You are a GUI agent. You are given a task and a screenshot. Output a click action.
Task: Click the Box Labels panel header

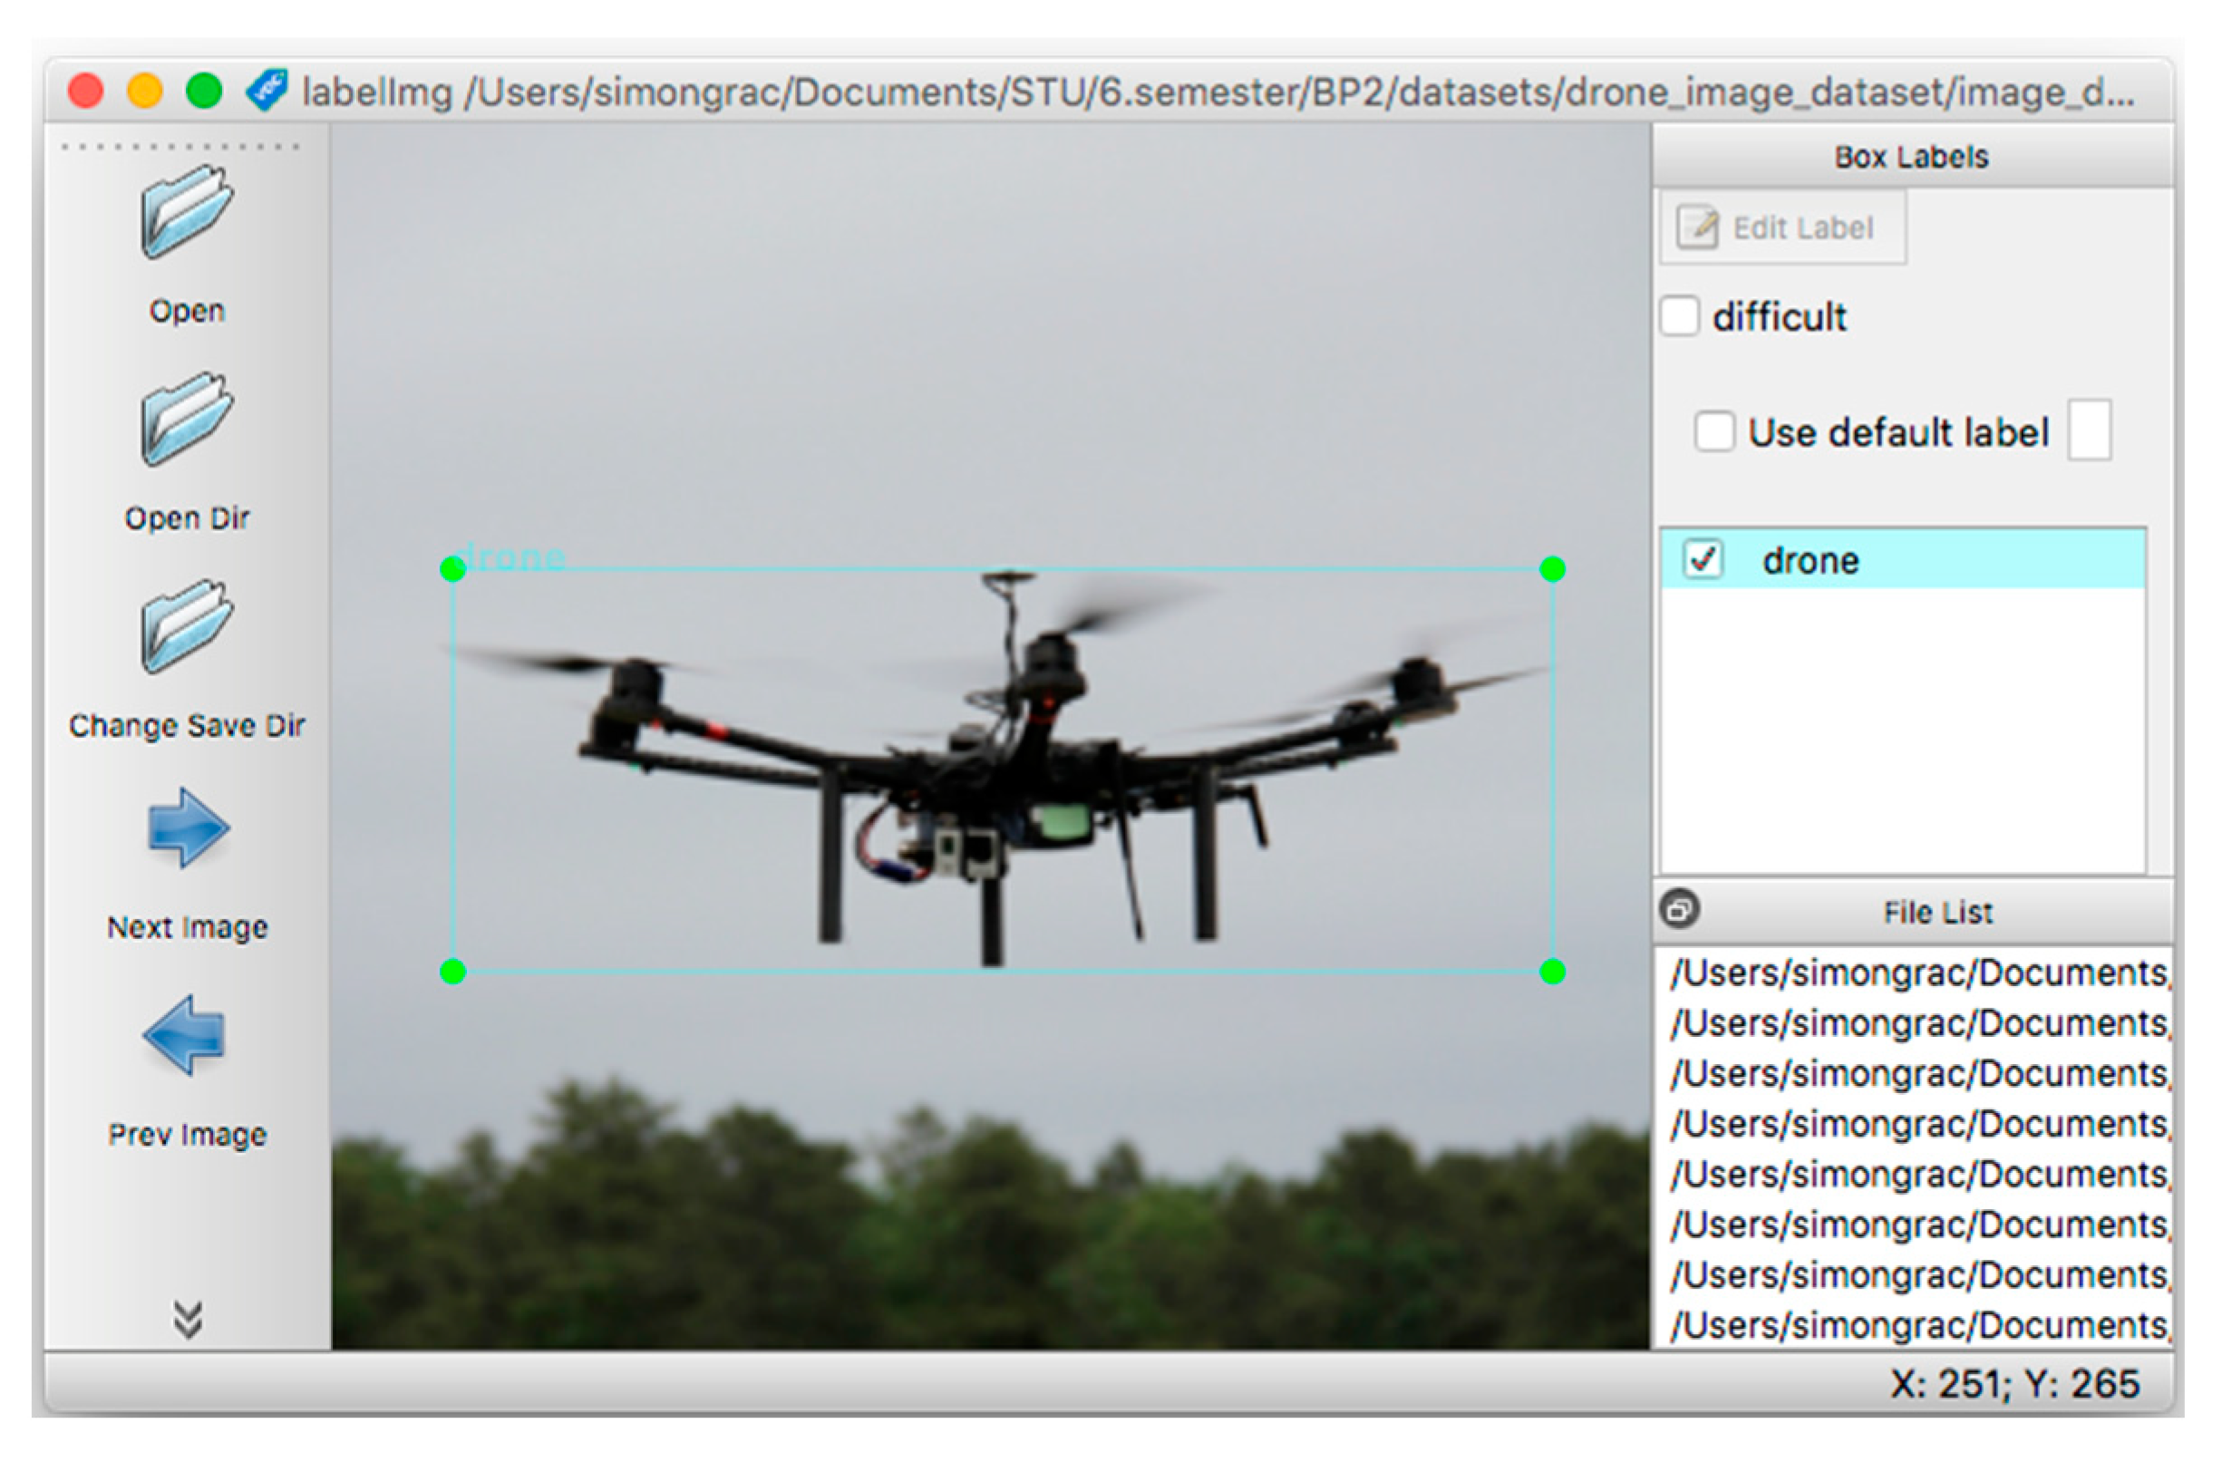point(1911,157)
